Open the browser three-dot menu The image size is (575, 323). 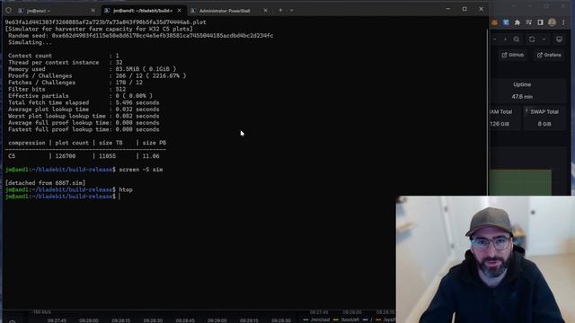point(563,22)
